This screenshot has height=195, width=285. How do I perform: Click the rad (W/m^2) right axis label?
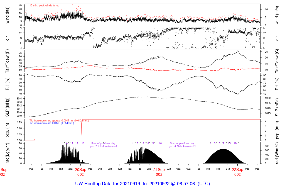(277, 153)
